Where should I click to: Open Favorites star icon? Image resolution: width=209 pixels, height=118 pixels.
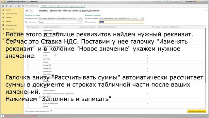7,6
